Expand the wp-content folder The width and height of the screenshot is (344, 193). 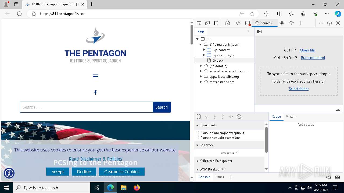204,50
